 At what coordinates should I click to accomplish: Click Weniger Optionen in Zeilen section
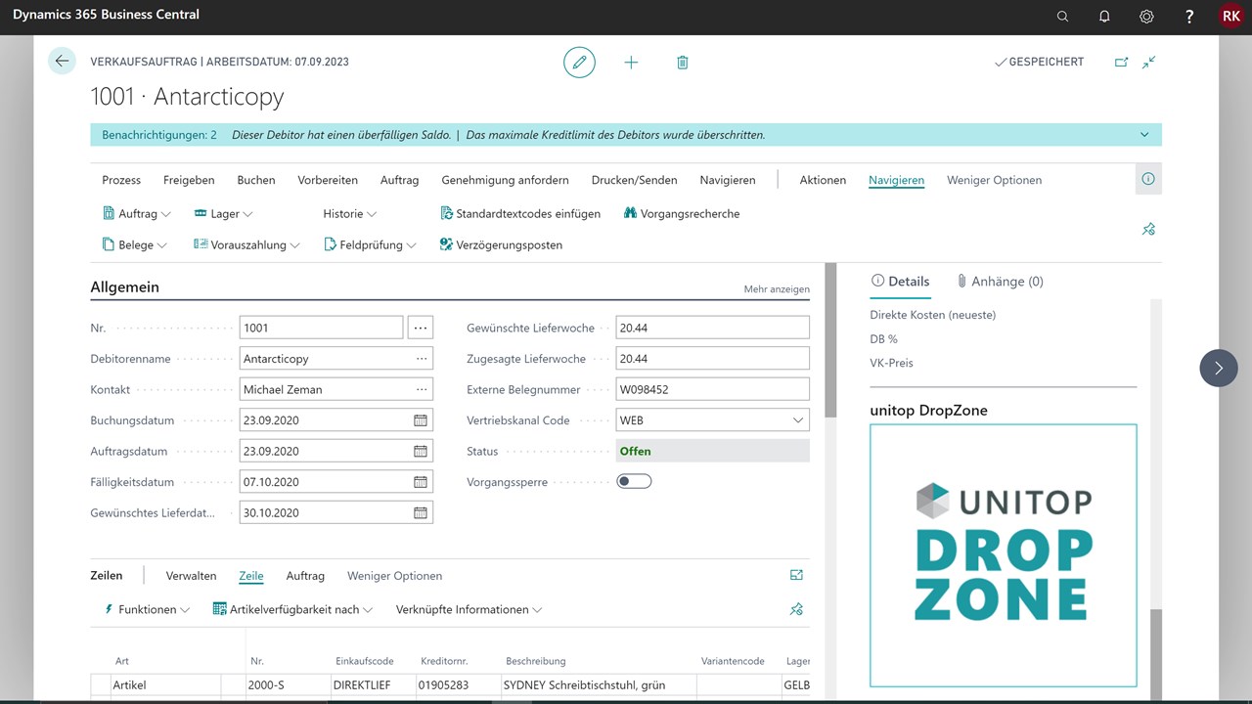394,576
